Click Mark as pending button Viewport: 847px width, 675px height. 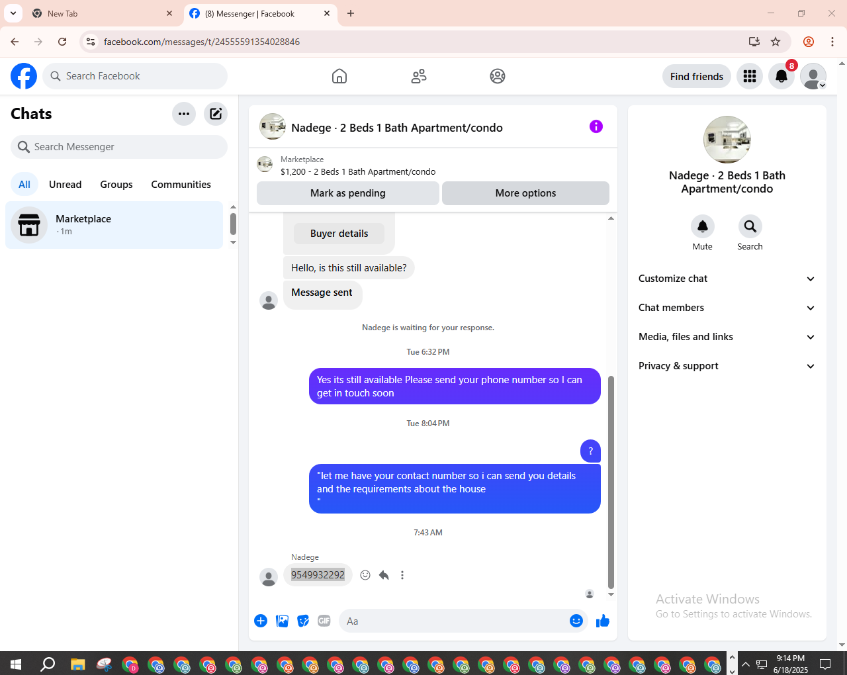pos(348,193)
